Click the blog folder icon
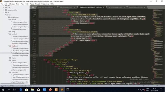 coord(10,32)
